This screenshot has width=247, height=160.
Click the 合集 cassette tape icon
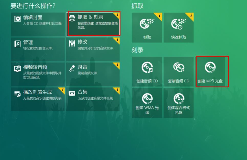pos(72,93)
